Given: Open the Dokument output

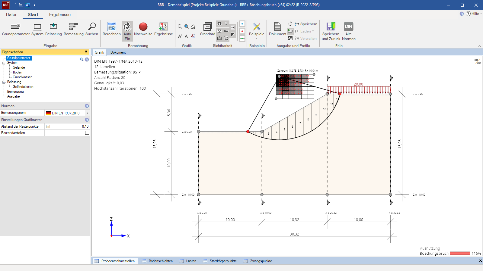Looking at the screenshot, I should (277, 30).
